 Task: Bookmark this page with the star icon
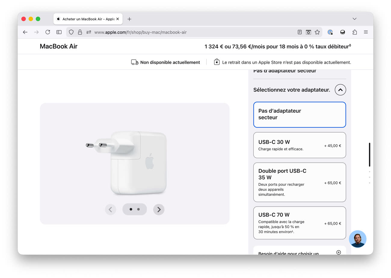click(317, 32)
